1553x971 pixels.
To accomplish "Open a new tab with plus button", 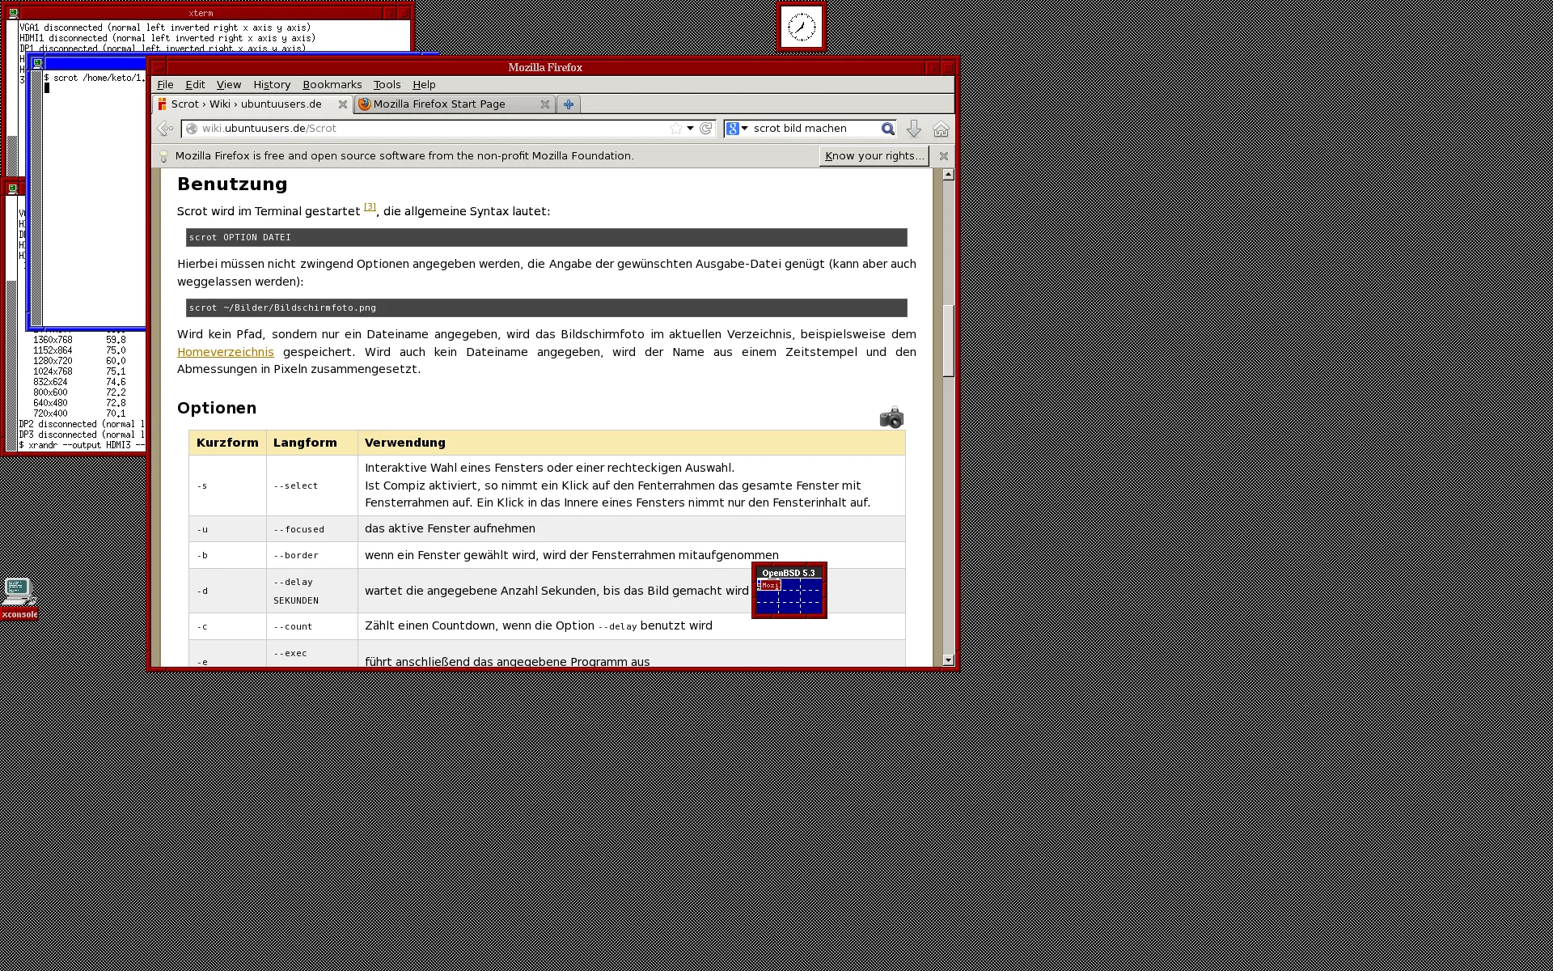I will (569, 104).
